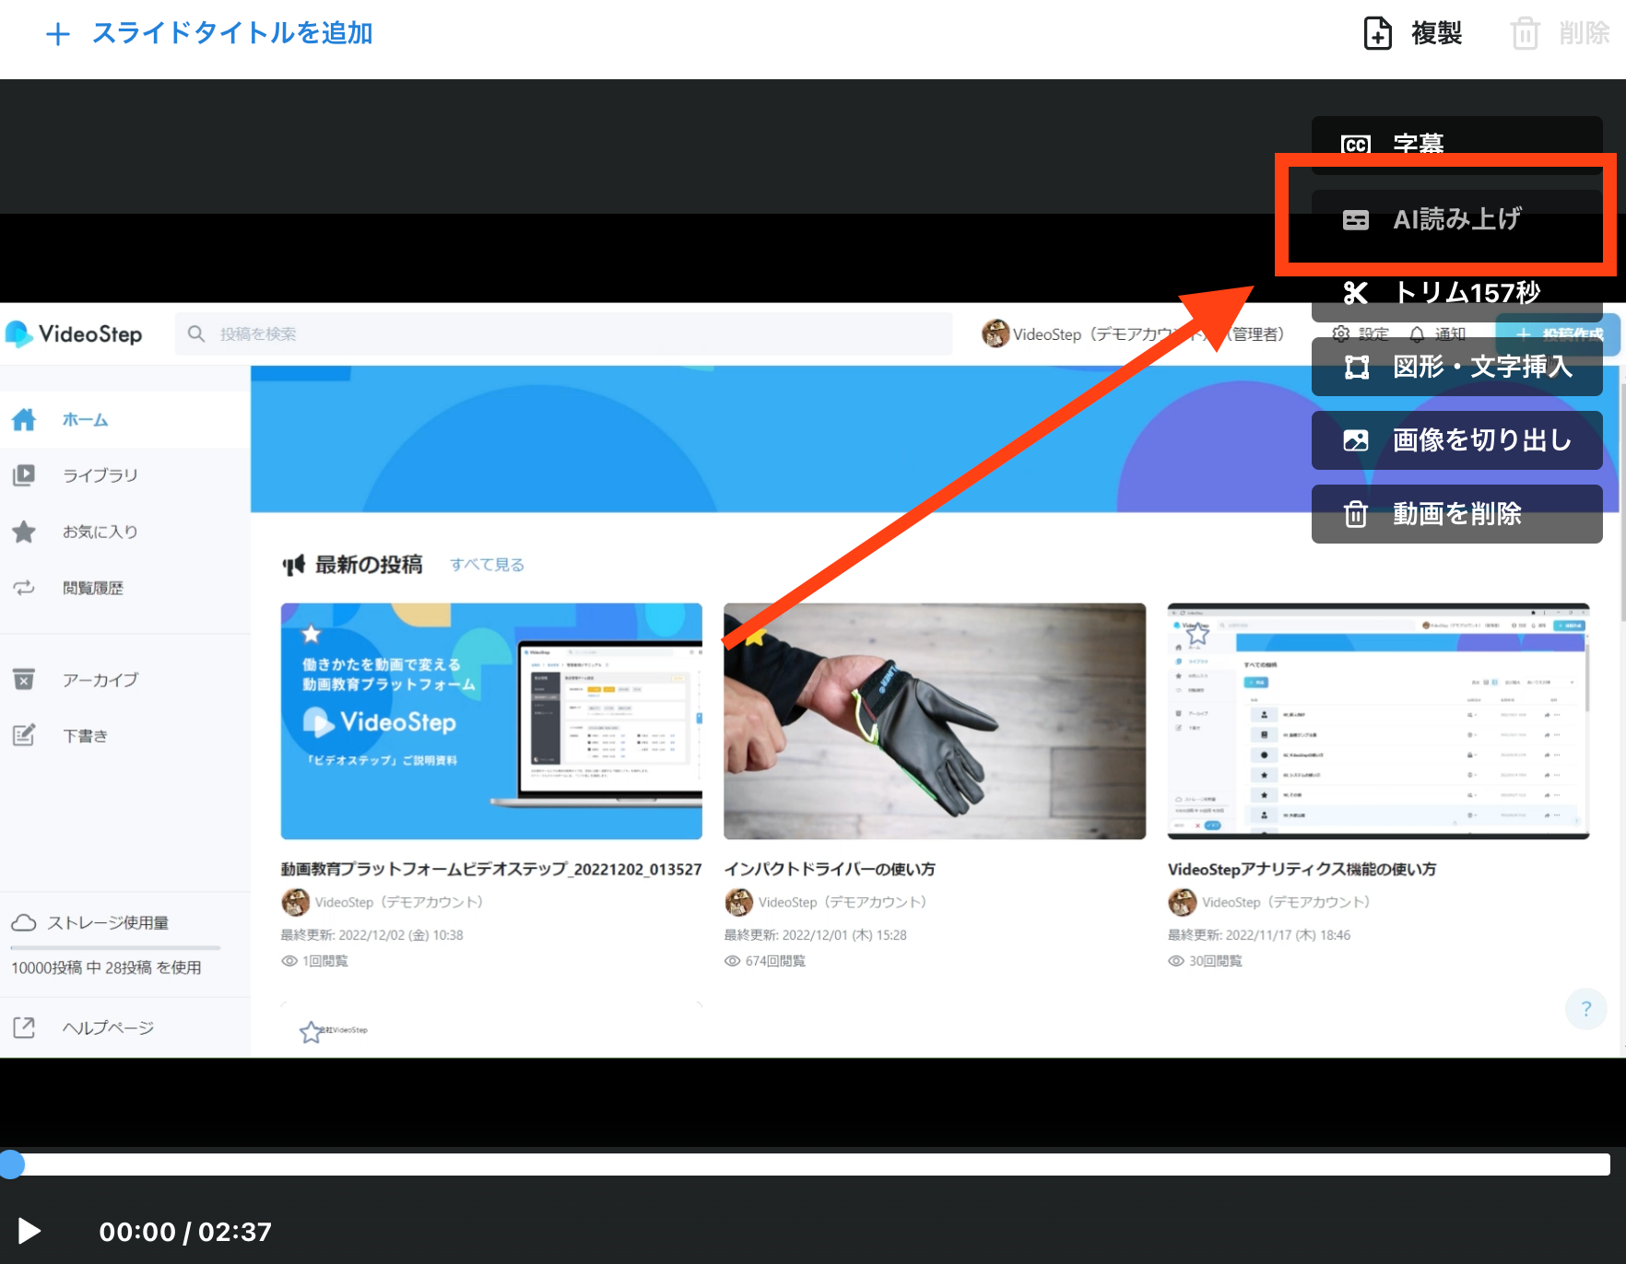The width and height of the screenshot is (1626, 1264).
Task: Toggle the favorite star on the 動画教育プラットフォーム thumbnail
Action: 312,634
